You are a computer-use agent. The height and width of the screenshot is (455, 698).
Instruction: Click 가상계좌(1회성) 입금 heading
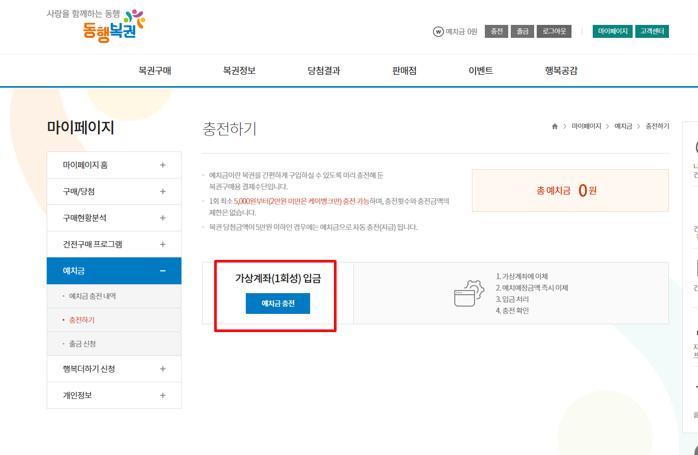[x=278, y=279]
